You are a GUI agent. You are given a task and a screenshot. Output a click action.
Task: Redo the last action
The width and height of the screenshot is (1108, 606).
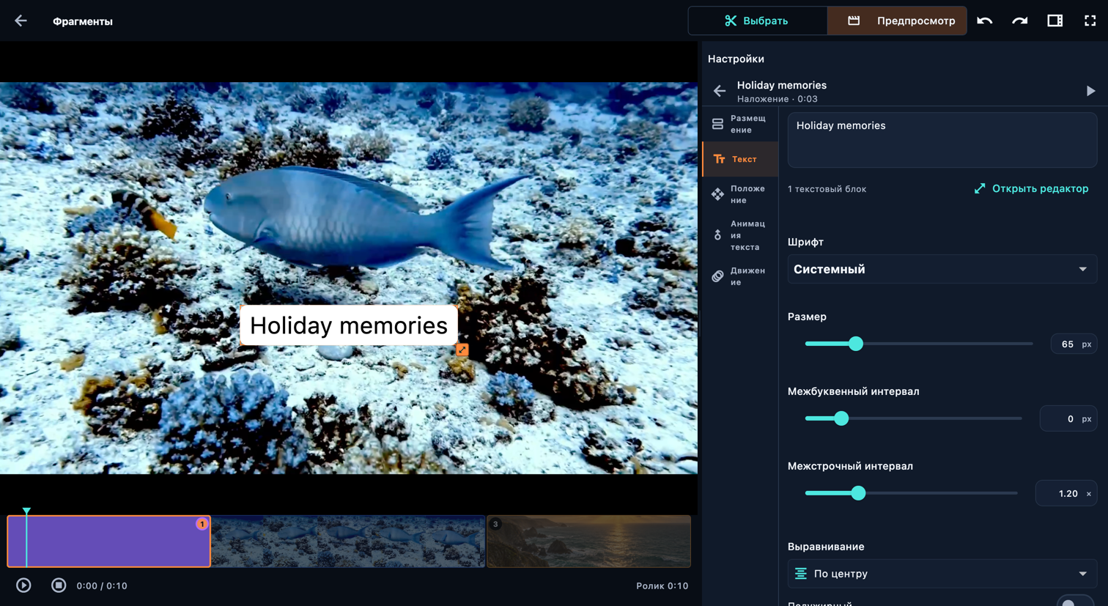[x=1019, y=21]
